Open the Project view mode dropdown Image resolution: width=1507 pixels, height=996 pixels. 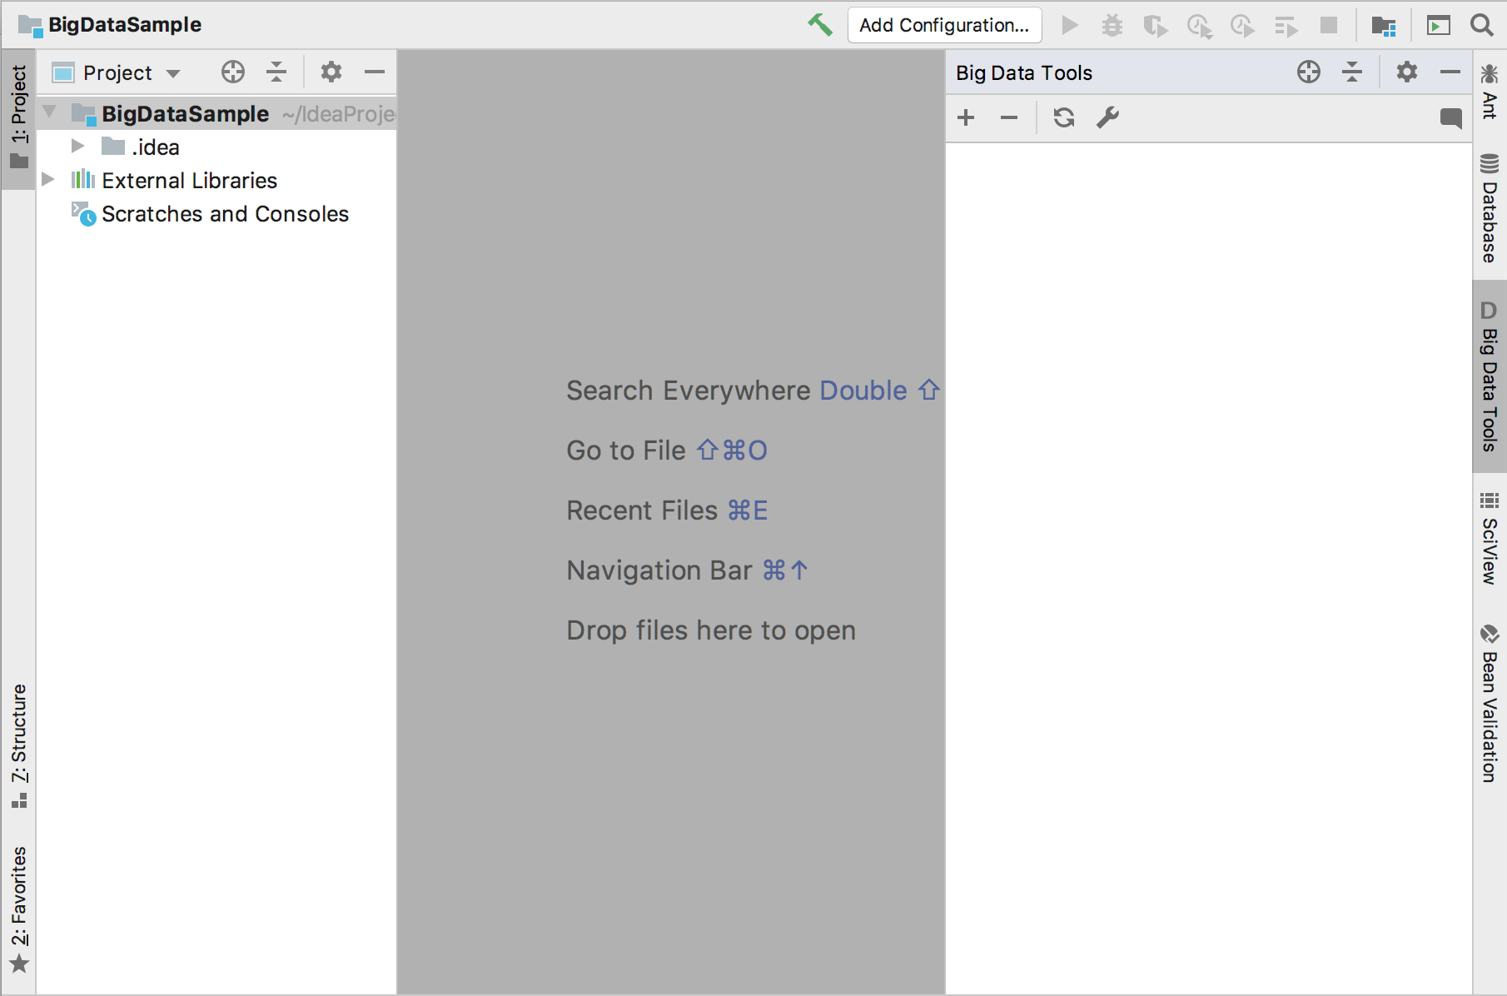point(117,72)
